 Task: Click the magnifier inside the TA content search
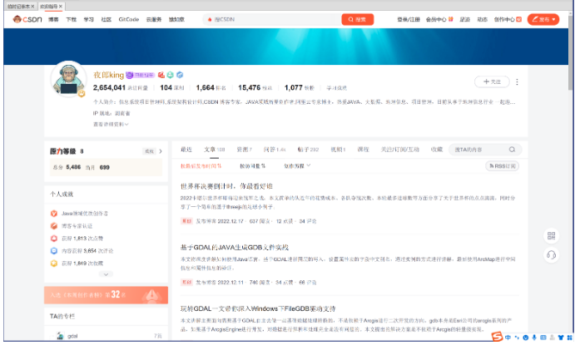pyautogui.click(x=512, y=150)
